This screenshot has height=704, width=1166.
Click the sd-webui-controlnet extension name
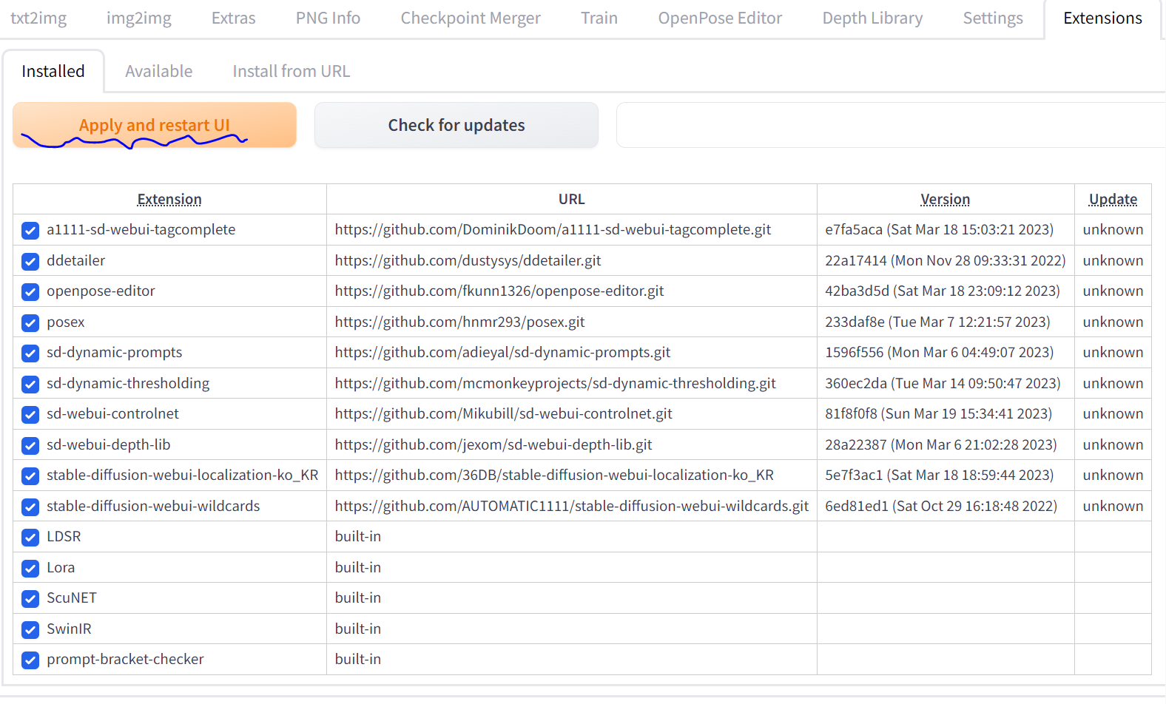pyautogui.click(x=112, y=414)
